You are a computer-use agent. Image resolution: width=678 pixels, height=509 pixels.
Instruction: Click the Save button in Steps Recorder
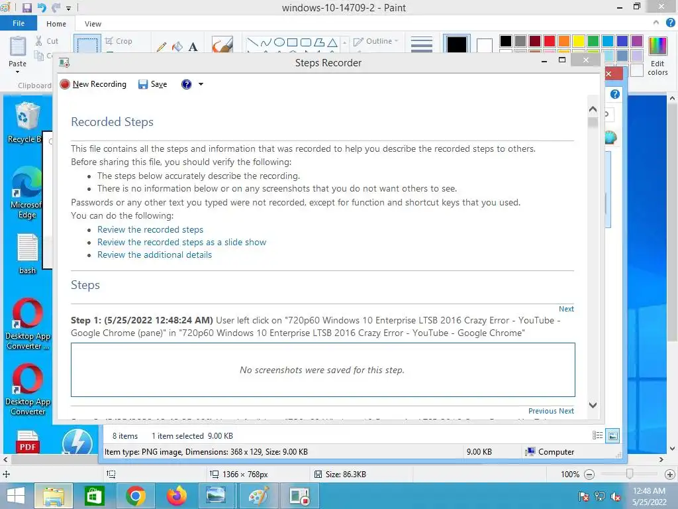tap(153, 84)
